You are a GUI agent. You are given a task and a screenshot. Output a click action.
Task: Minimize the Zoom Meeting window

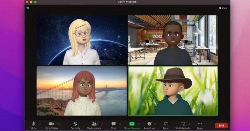[31, 2]
